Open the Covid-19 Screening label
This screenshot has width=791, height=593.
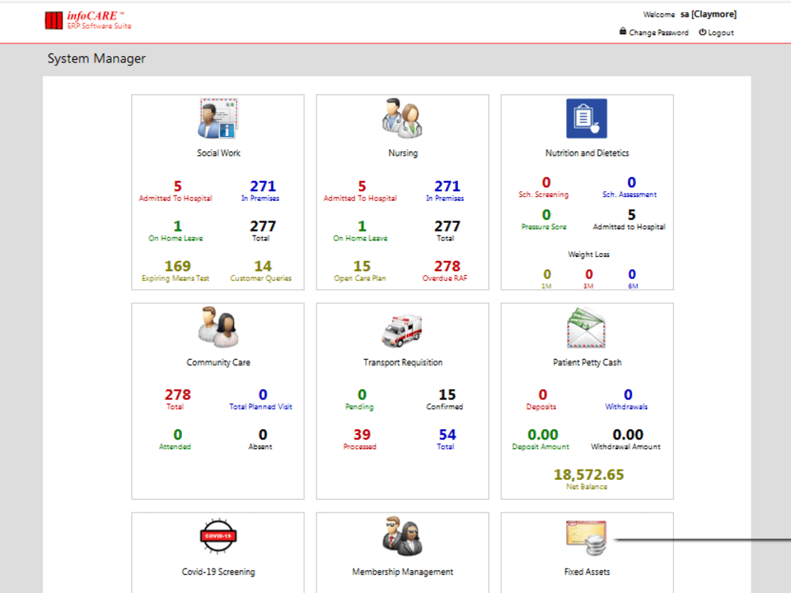(218, 572)
